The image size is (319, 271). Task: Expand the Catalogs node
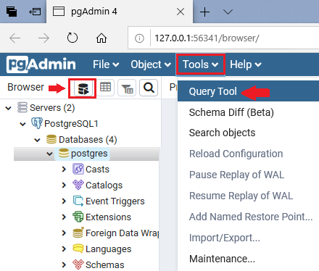64,185
